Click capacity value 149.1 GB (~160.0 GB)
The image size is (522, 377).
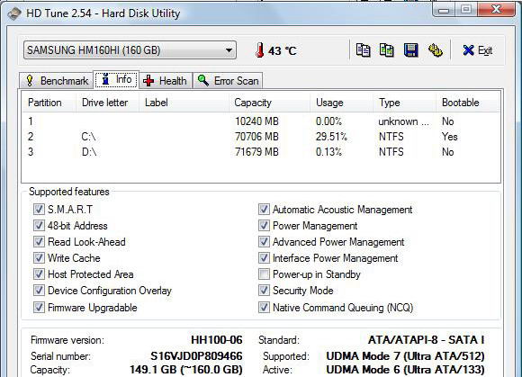pos(186,370)
